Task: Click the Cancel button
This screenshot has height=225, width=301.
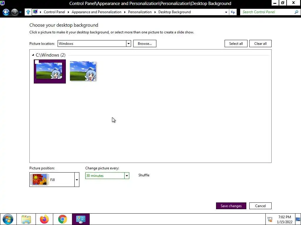Action: [x=260, y=206]
